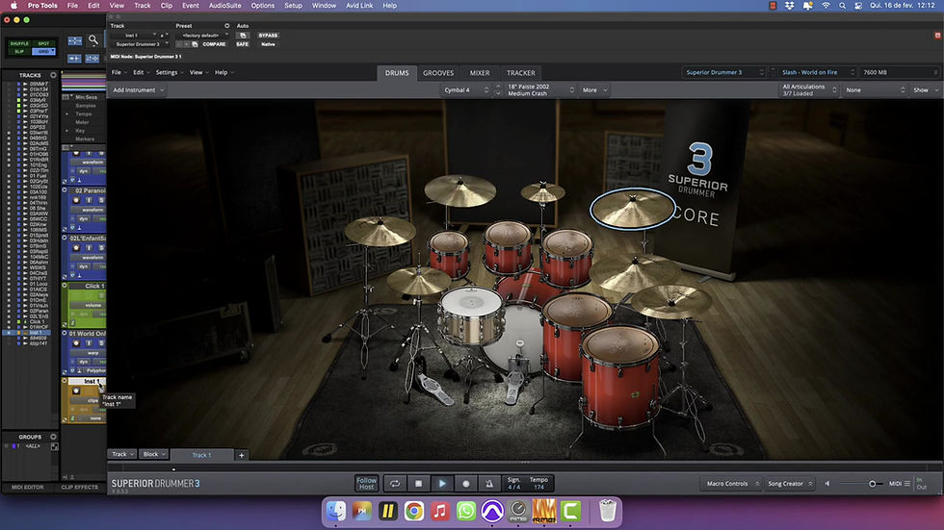Open the factory default preset dropdown
The width and height of the screenshot is (944, 530).
click(x=203, y=36)
